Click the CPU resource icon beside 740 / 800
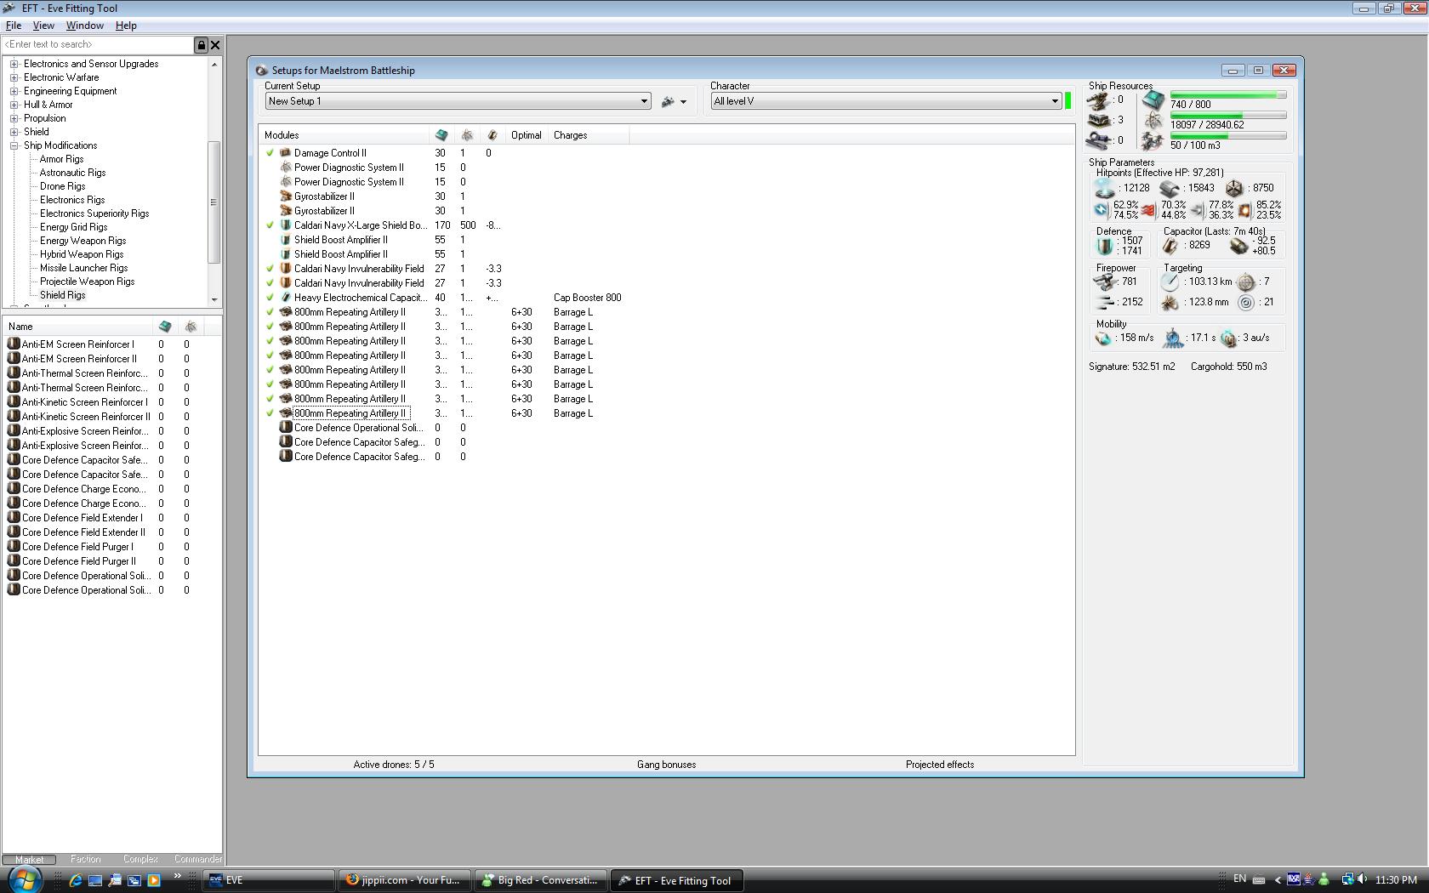 point(1153,100)
